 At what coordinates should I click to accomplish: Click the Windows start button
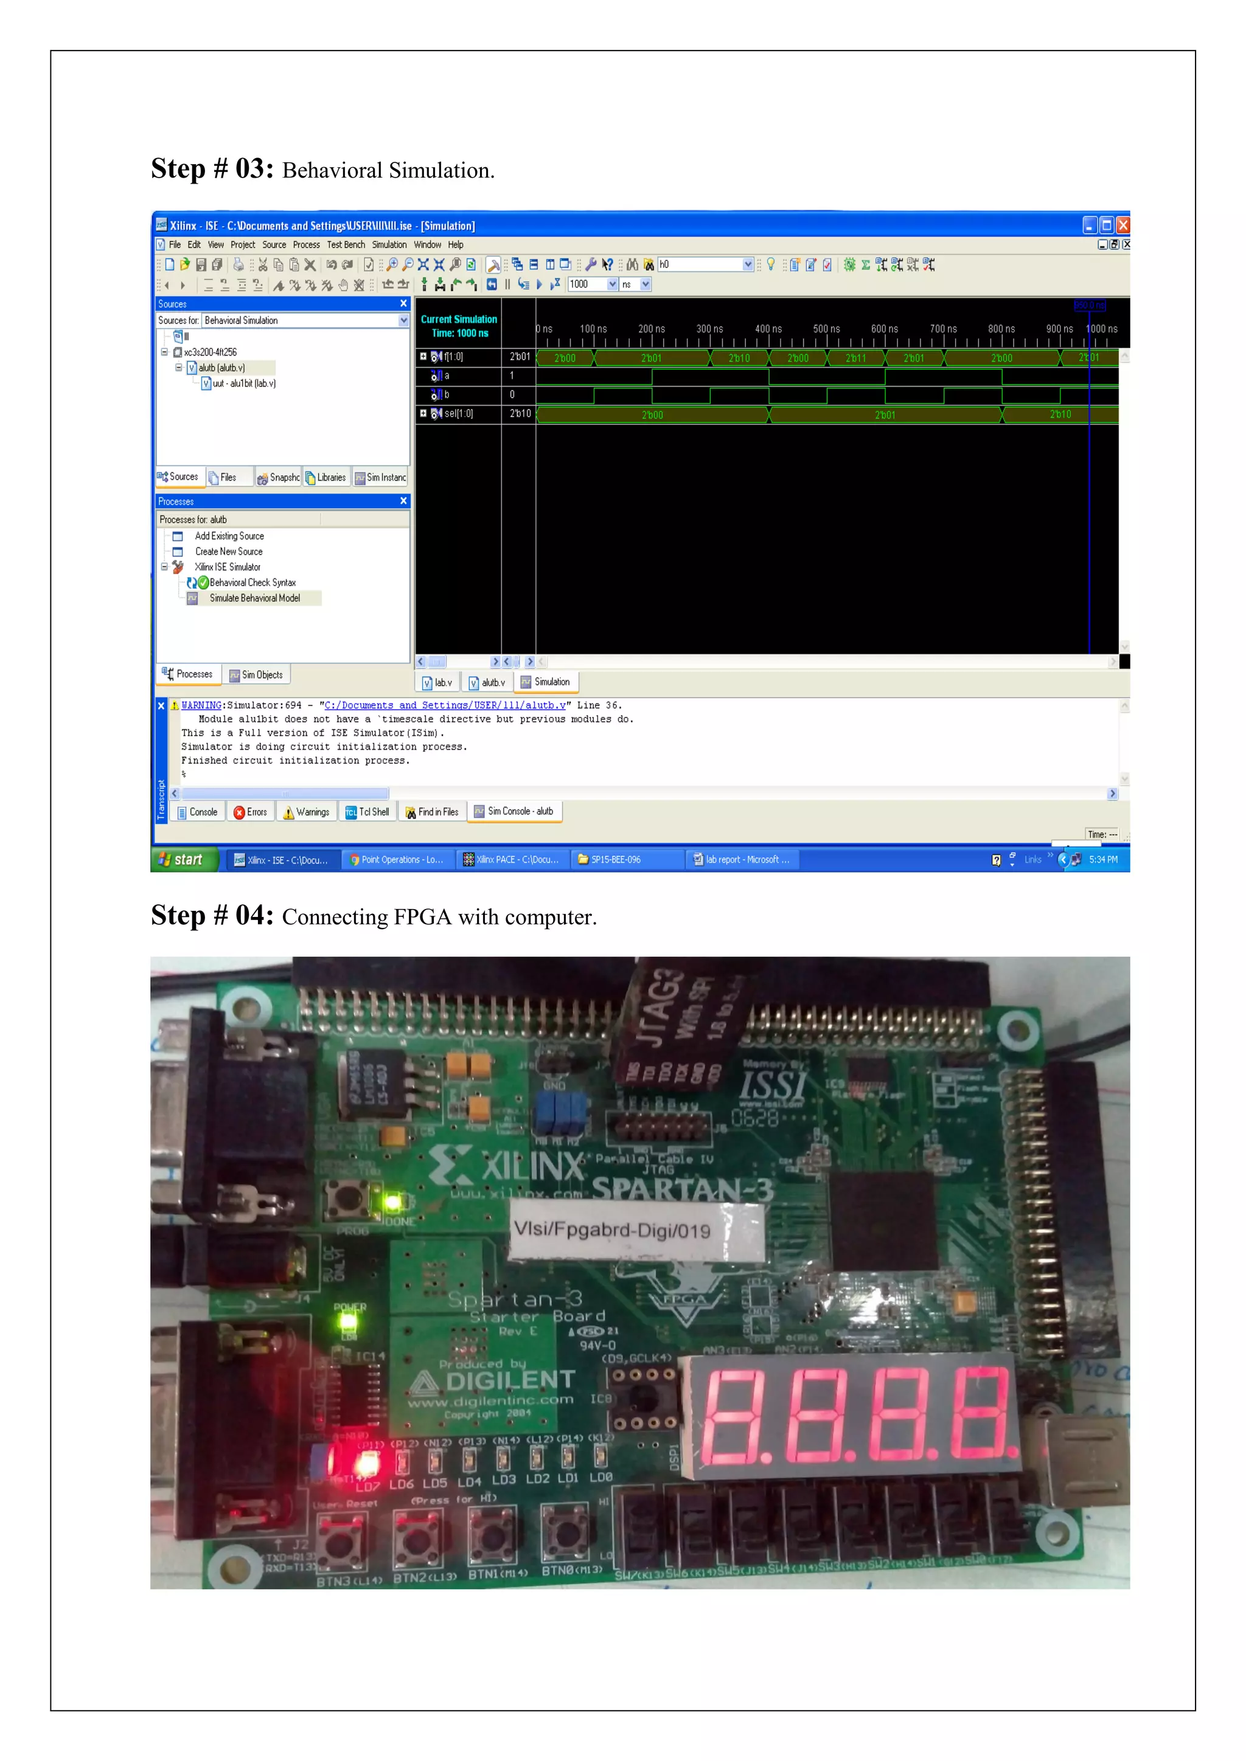point(185,860)
